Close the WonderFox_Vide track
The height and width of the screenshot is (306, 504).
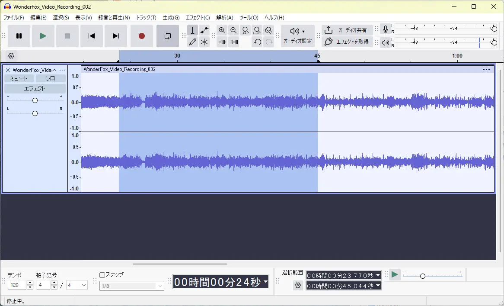coord(8,70)
